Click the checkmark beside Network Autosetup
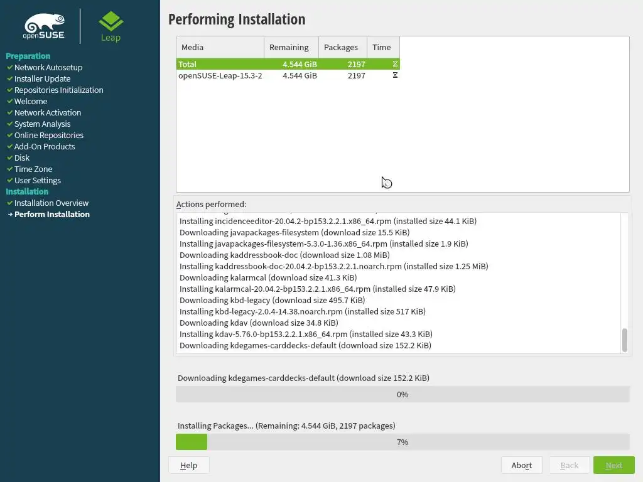Screen dimensions: 643x482 10,67
